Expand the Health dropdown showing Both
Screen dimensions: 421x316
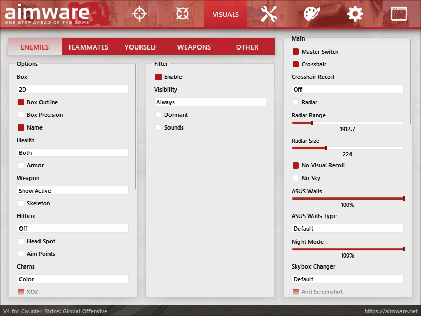point(73,153)
